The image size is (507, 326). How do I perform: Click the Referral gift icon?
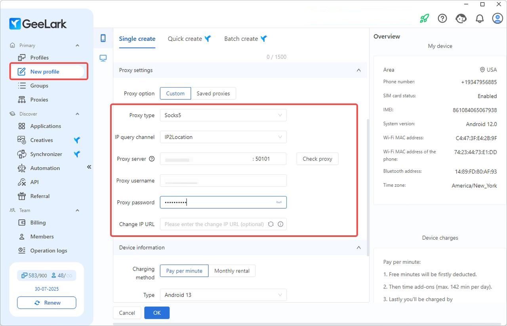click(22, 196)
